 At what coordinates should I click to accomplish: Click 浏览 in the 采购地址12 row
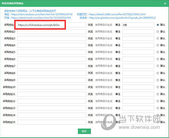[90, 101]
